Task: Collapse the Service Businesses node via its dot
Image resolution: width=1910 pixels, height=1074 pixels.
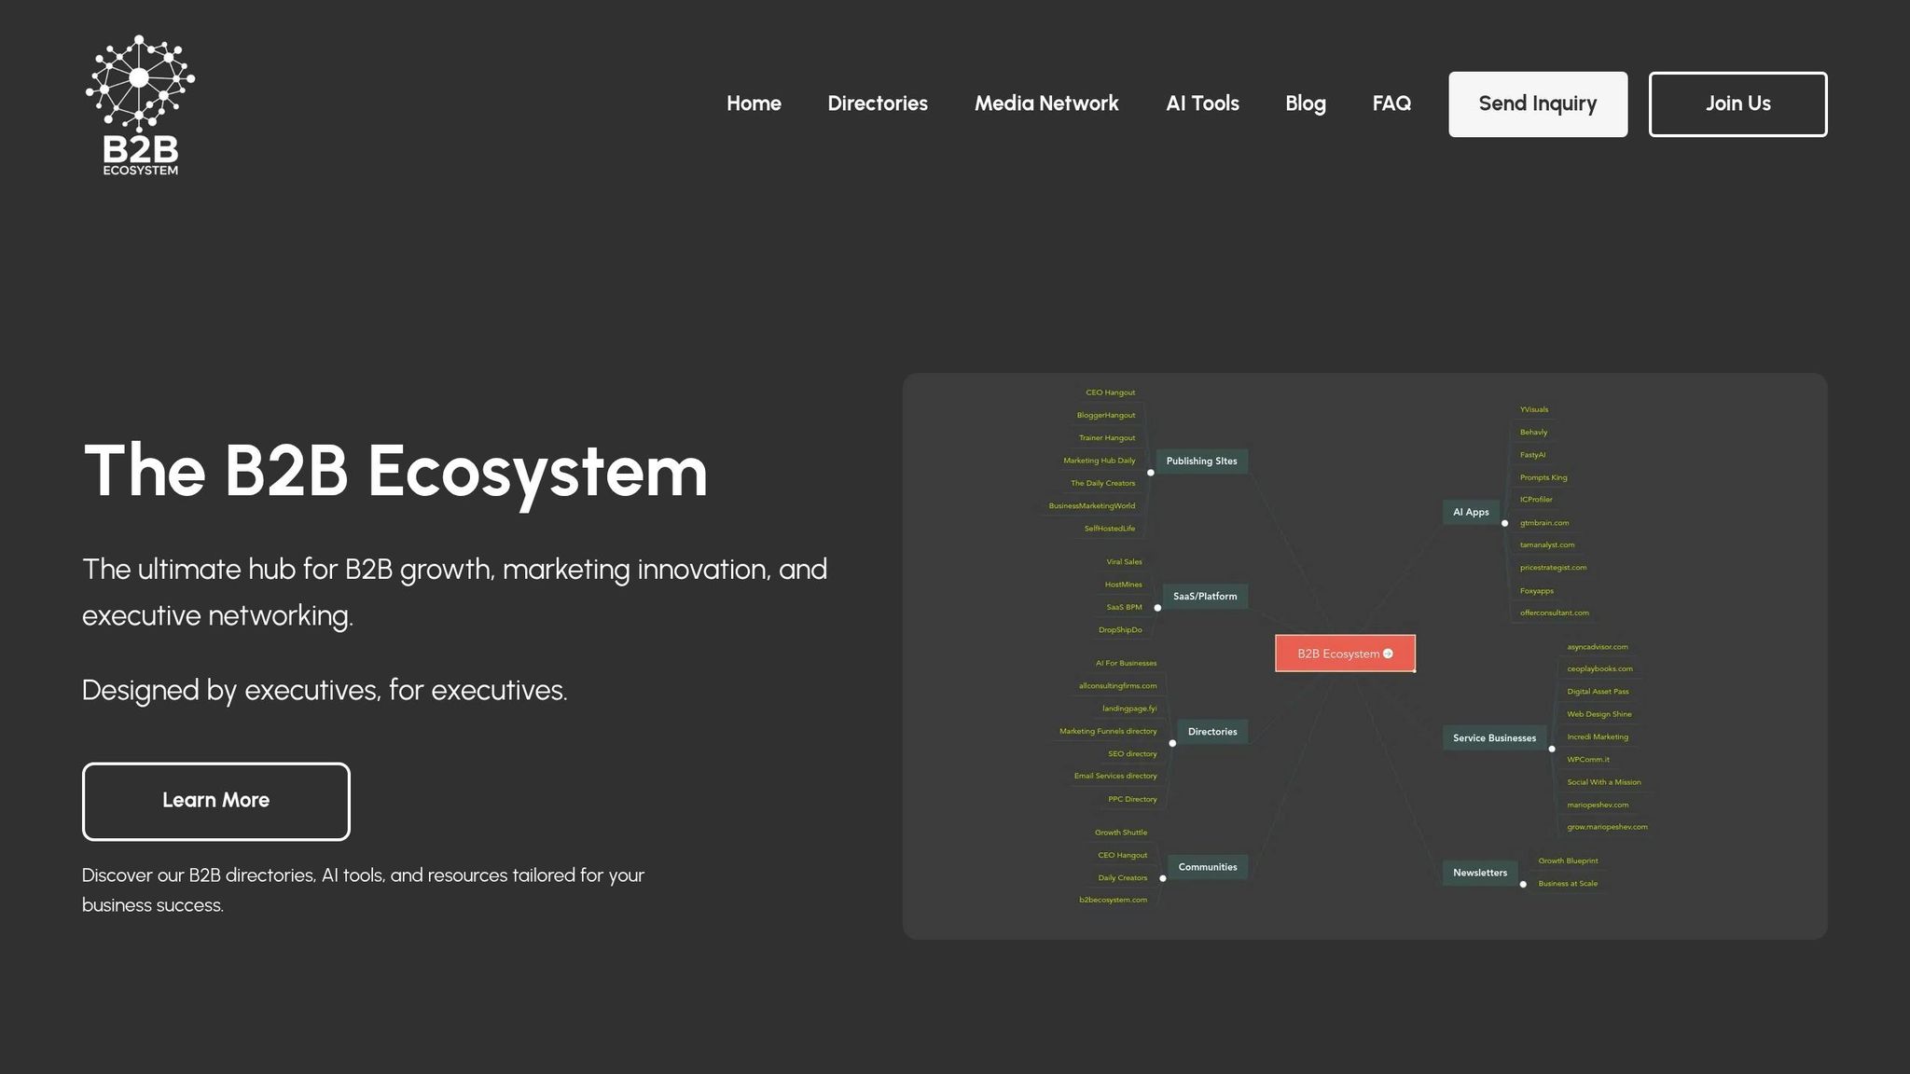Action: coord(1552,749)
